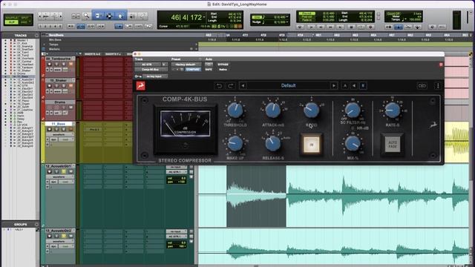Open the no key input selector
This screenshot has height=267, width=475.
tap(154, 76)
